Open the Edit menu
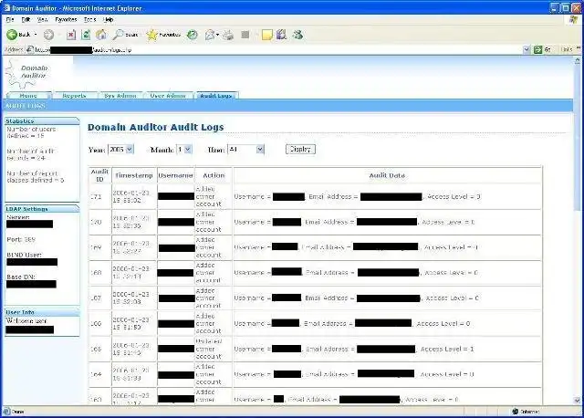584x418 pixels. pos(26,19)
